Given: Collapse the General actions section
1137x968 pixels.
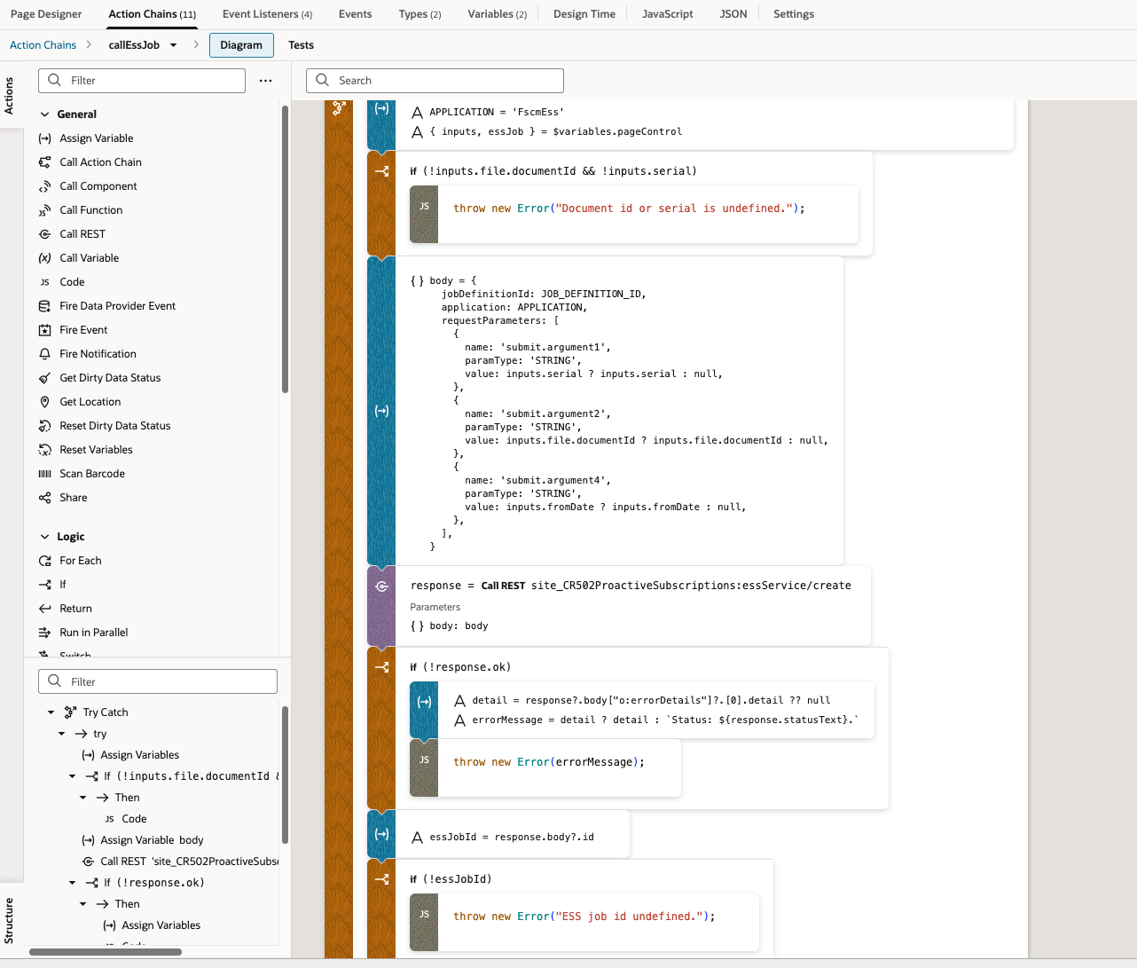Looking at the screenshot, I should click(45, 114).
